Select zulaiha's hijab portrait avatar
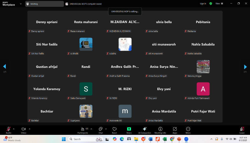The width and height of the screenshot is (250, 143). 125,44
